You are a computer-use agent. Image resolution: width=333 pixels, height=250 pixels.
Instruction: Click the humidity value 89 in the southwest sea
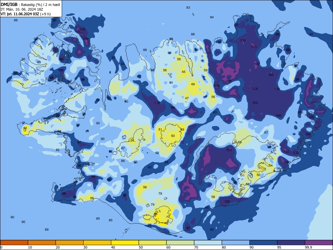pyautogui.click(x=47, y=230)
